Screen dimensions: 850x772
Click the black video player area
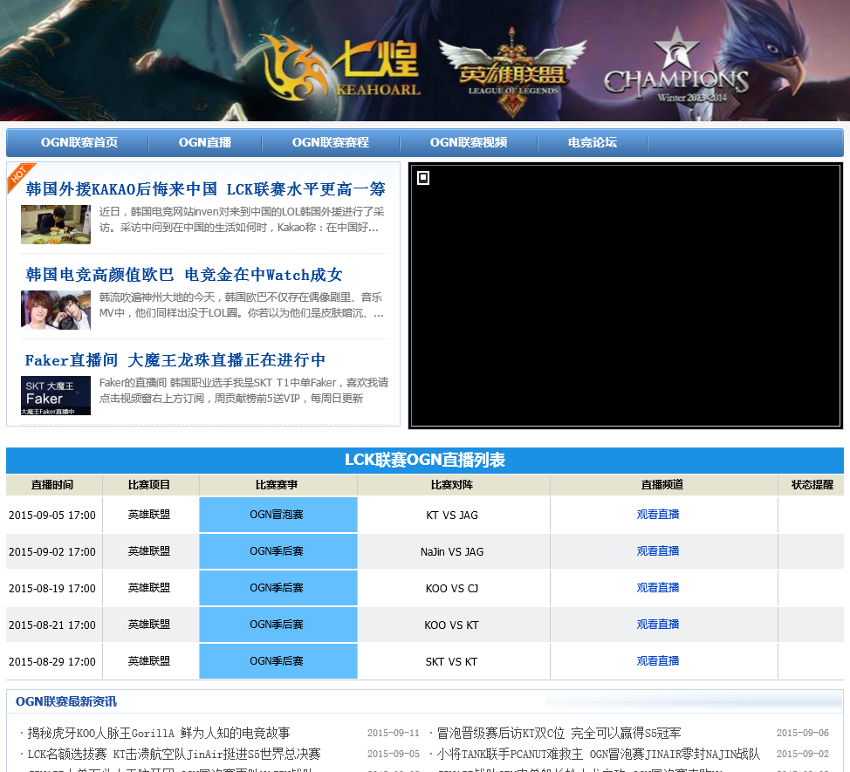pos(626,295)
